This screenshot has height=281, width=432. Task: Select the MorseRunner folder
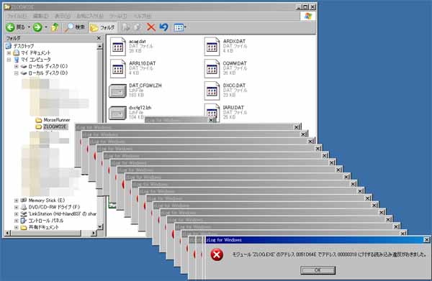click(57, 120)
